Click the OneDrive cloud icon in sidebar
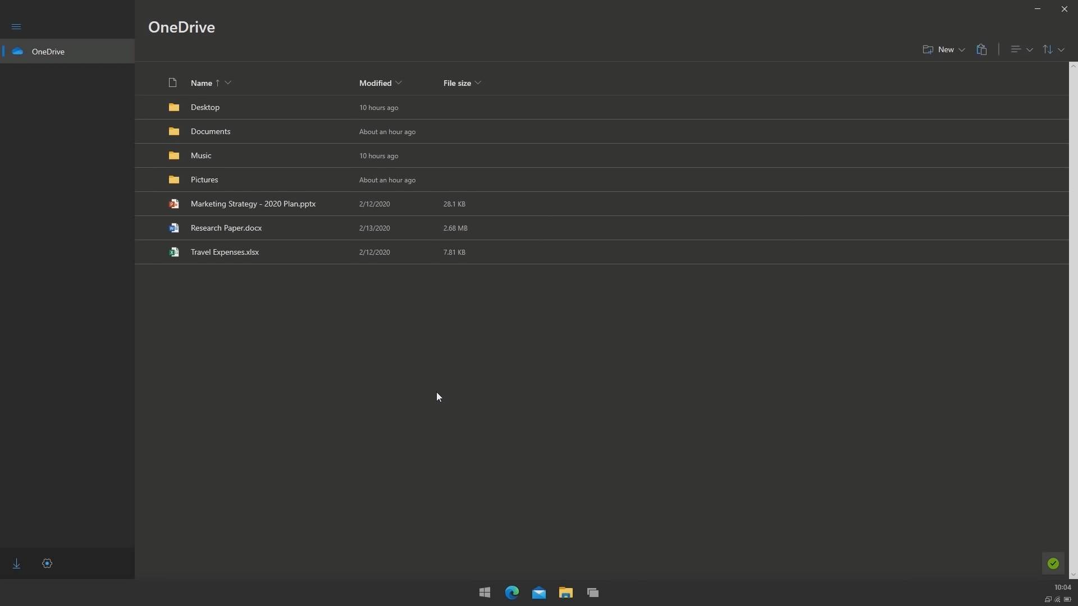 coord(17,51)
